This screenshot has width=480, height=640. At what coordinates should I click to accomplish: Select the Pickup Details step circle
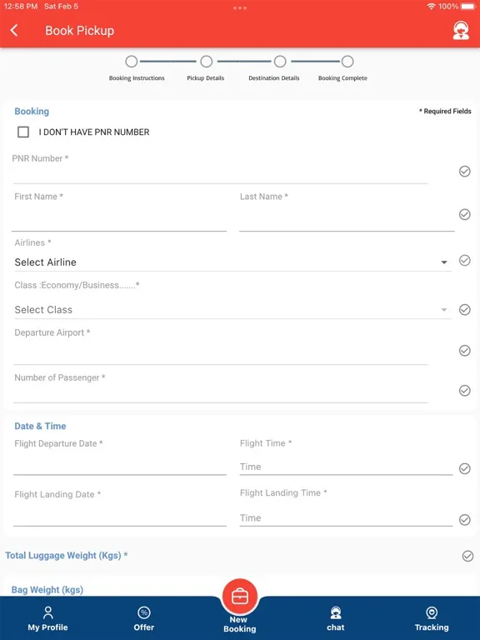(206, 62)
